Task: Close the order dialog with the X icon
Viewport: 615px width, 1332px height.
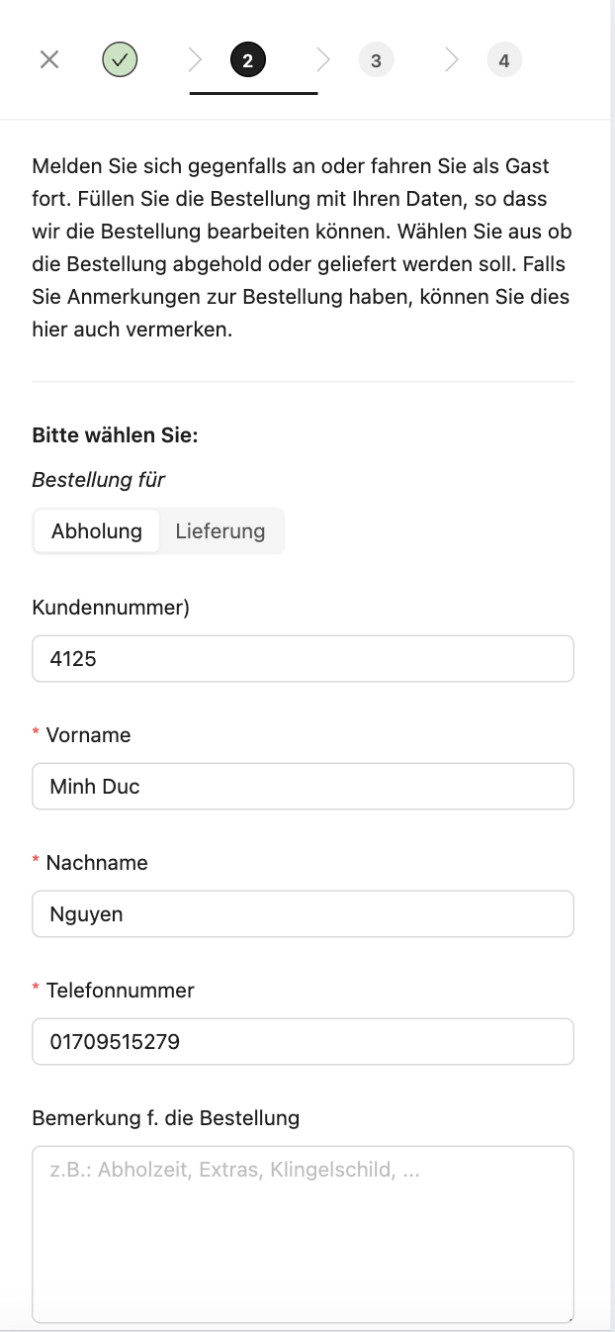Action: click(49, 60)
